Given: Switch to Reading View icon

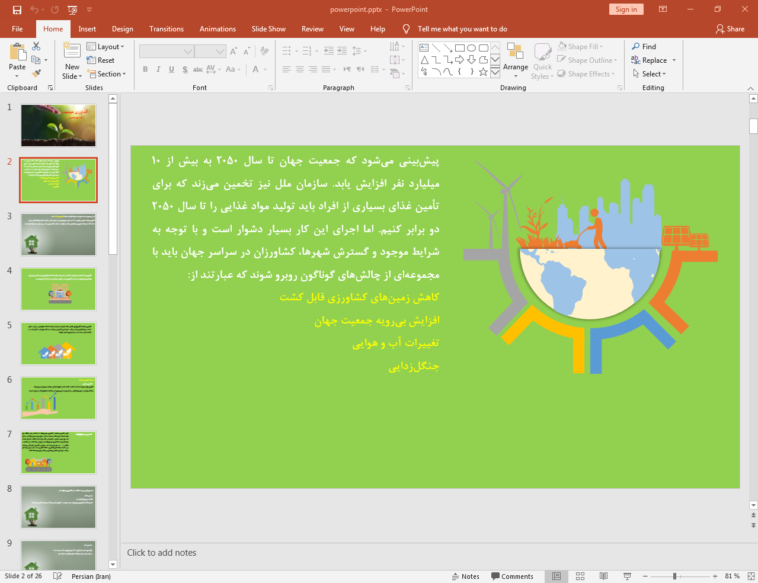Looking at the screenshot, I should point(603,576).
